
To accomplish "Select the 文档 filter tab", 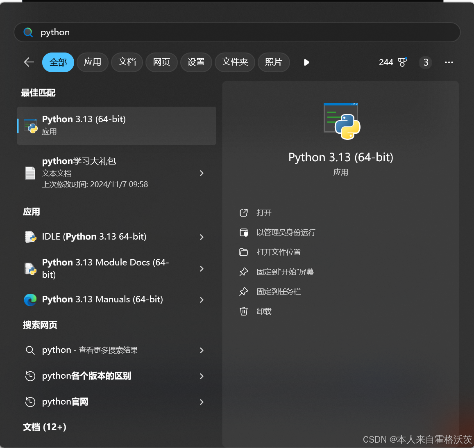I will tap(127, 62).
